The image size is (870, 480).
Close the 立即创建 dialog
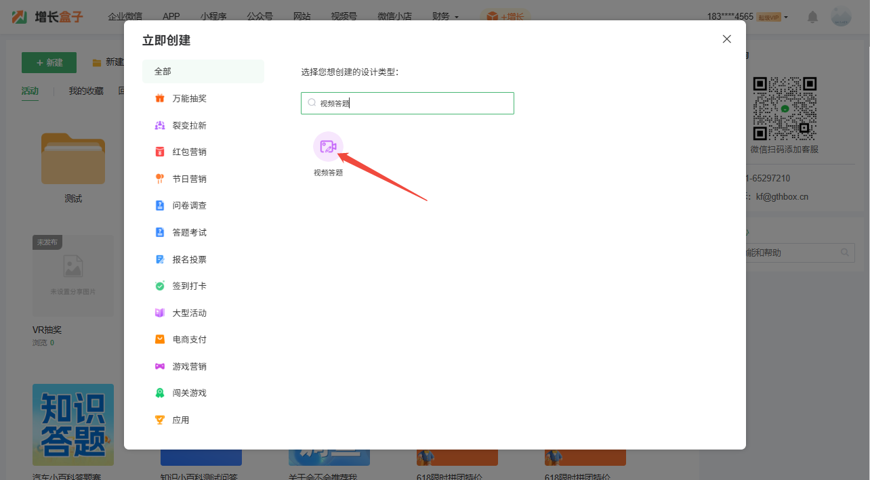(726, 39)
